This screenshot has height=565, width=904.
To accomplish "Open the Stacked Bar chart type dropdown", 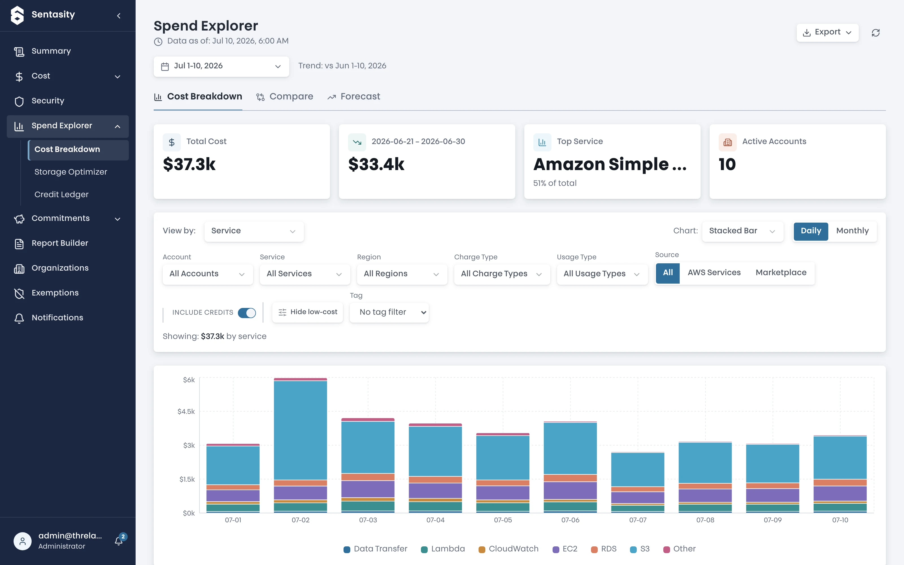I will pyautogui.click(x=743, y=231).
